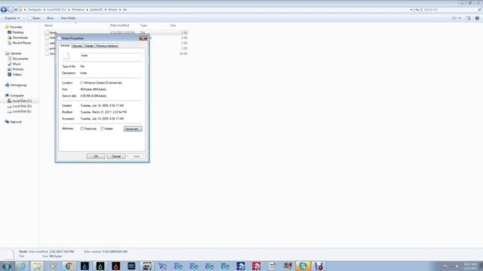This screenshot has width=483, height=271.
Task: Select Computer in the address breadcrumb
Action: coord(35,10)
